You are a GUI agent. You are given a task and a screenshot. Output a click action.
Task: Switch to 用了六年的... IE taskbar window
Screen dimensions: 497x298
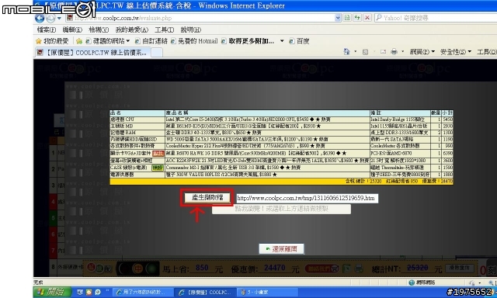click(142, 293)
